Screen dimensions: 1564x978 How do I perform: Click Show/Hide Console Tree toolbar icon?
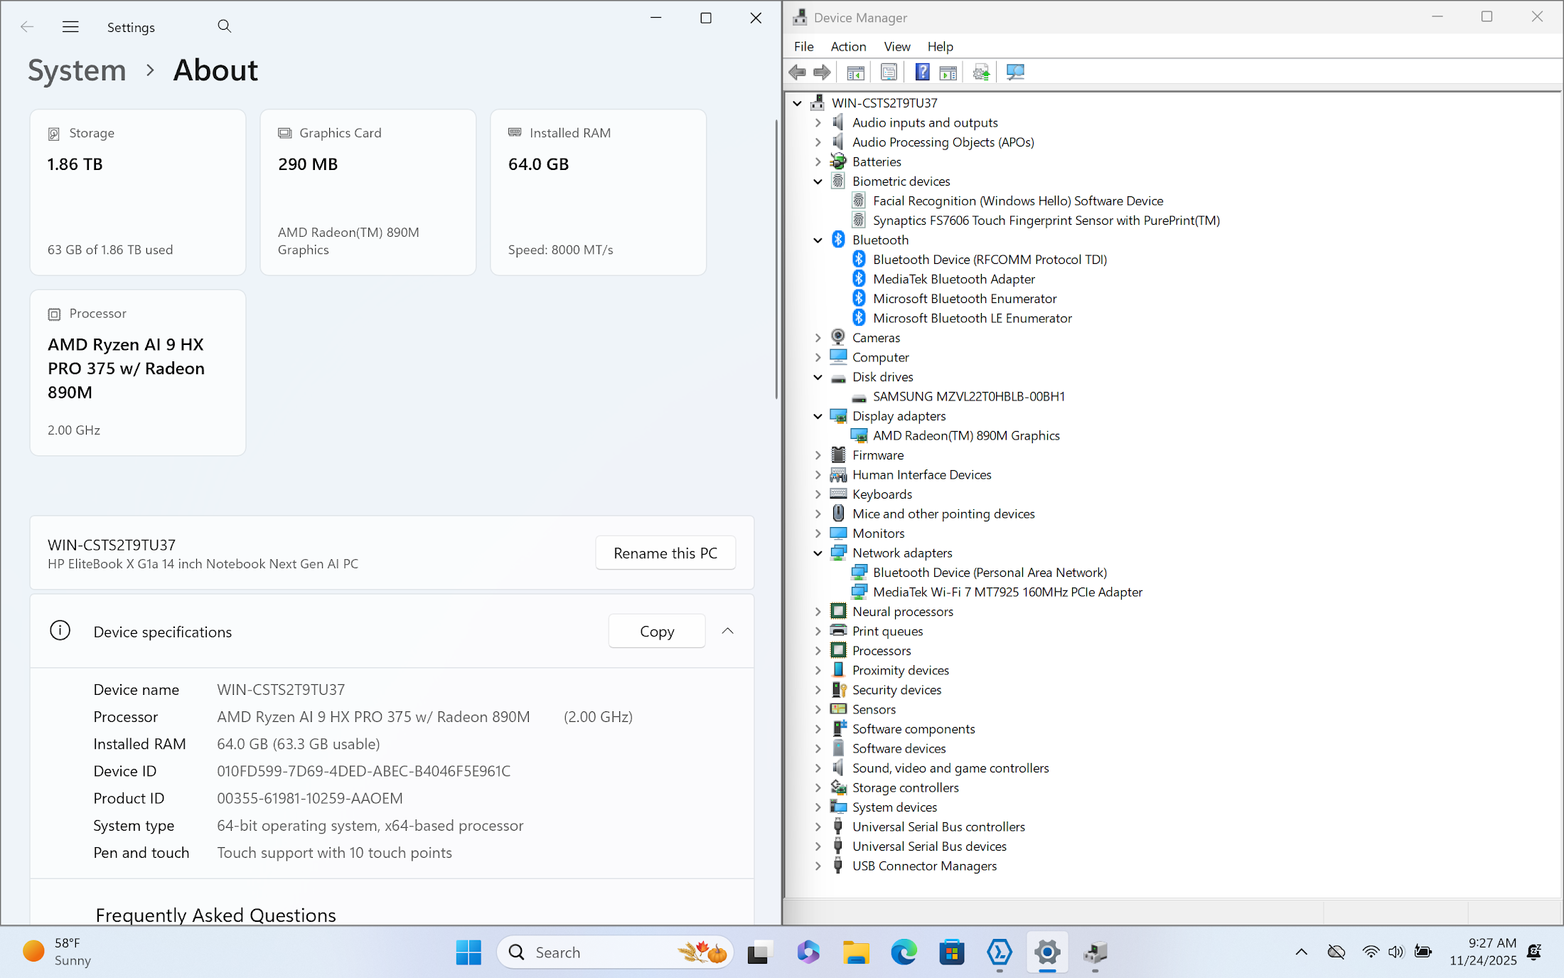tap(855, 72)
